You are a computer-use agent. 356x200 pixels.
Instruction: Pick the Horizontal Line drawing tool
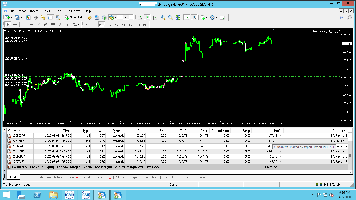point(31,24)
